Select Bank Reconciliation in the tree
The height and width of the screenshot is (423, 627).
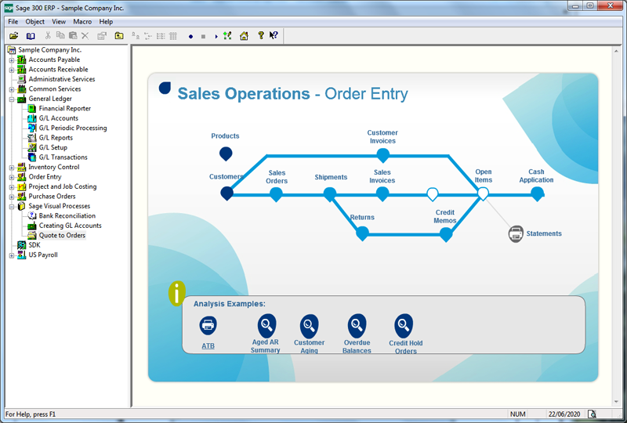pos(67,216)
